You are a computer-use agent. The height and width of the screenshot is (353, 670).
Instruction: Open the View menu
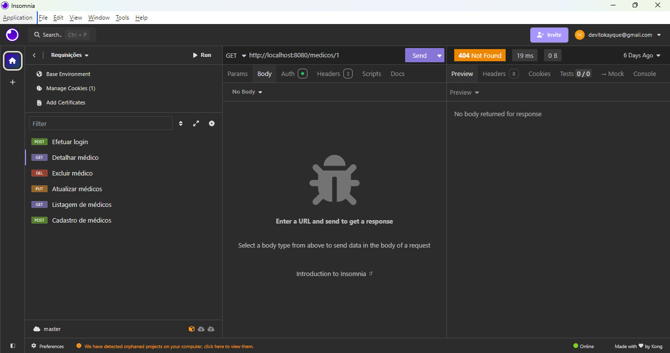(x=76, y=18)
